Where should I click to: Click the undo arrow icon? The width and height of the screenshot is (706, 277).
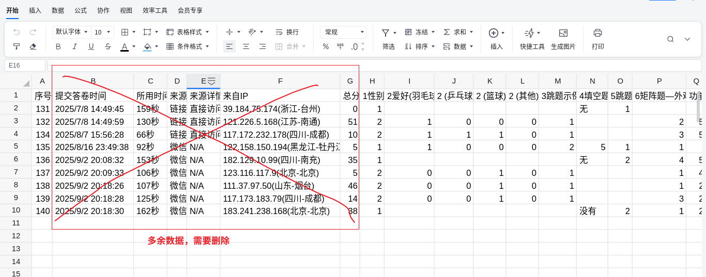pos(17,32)
